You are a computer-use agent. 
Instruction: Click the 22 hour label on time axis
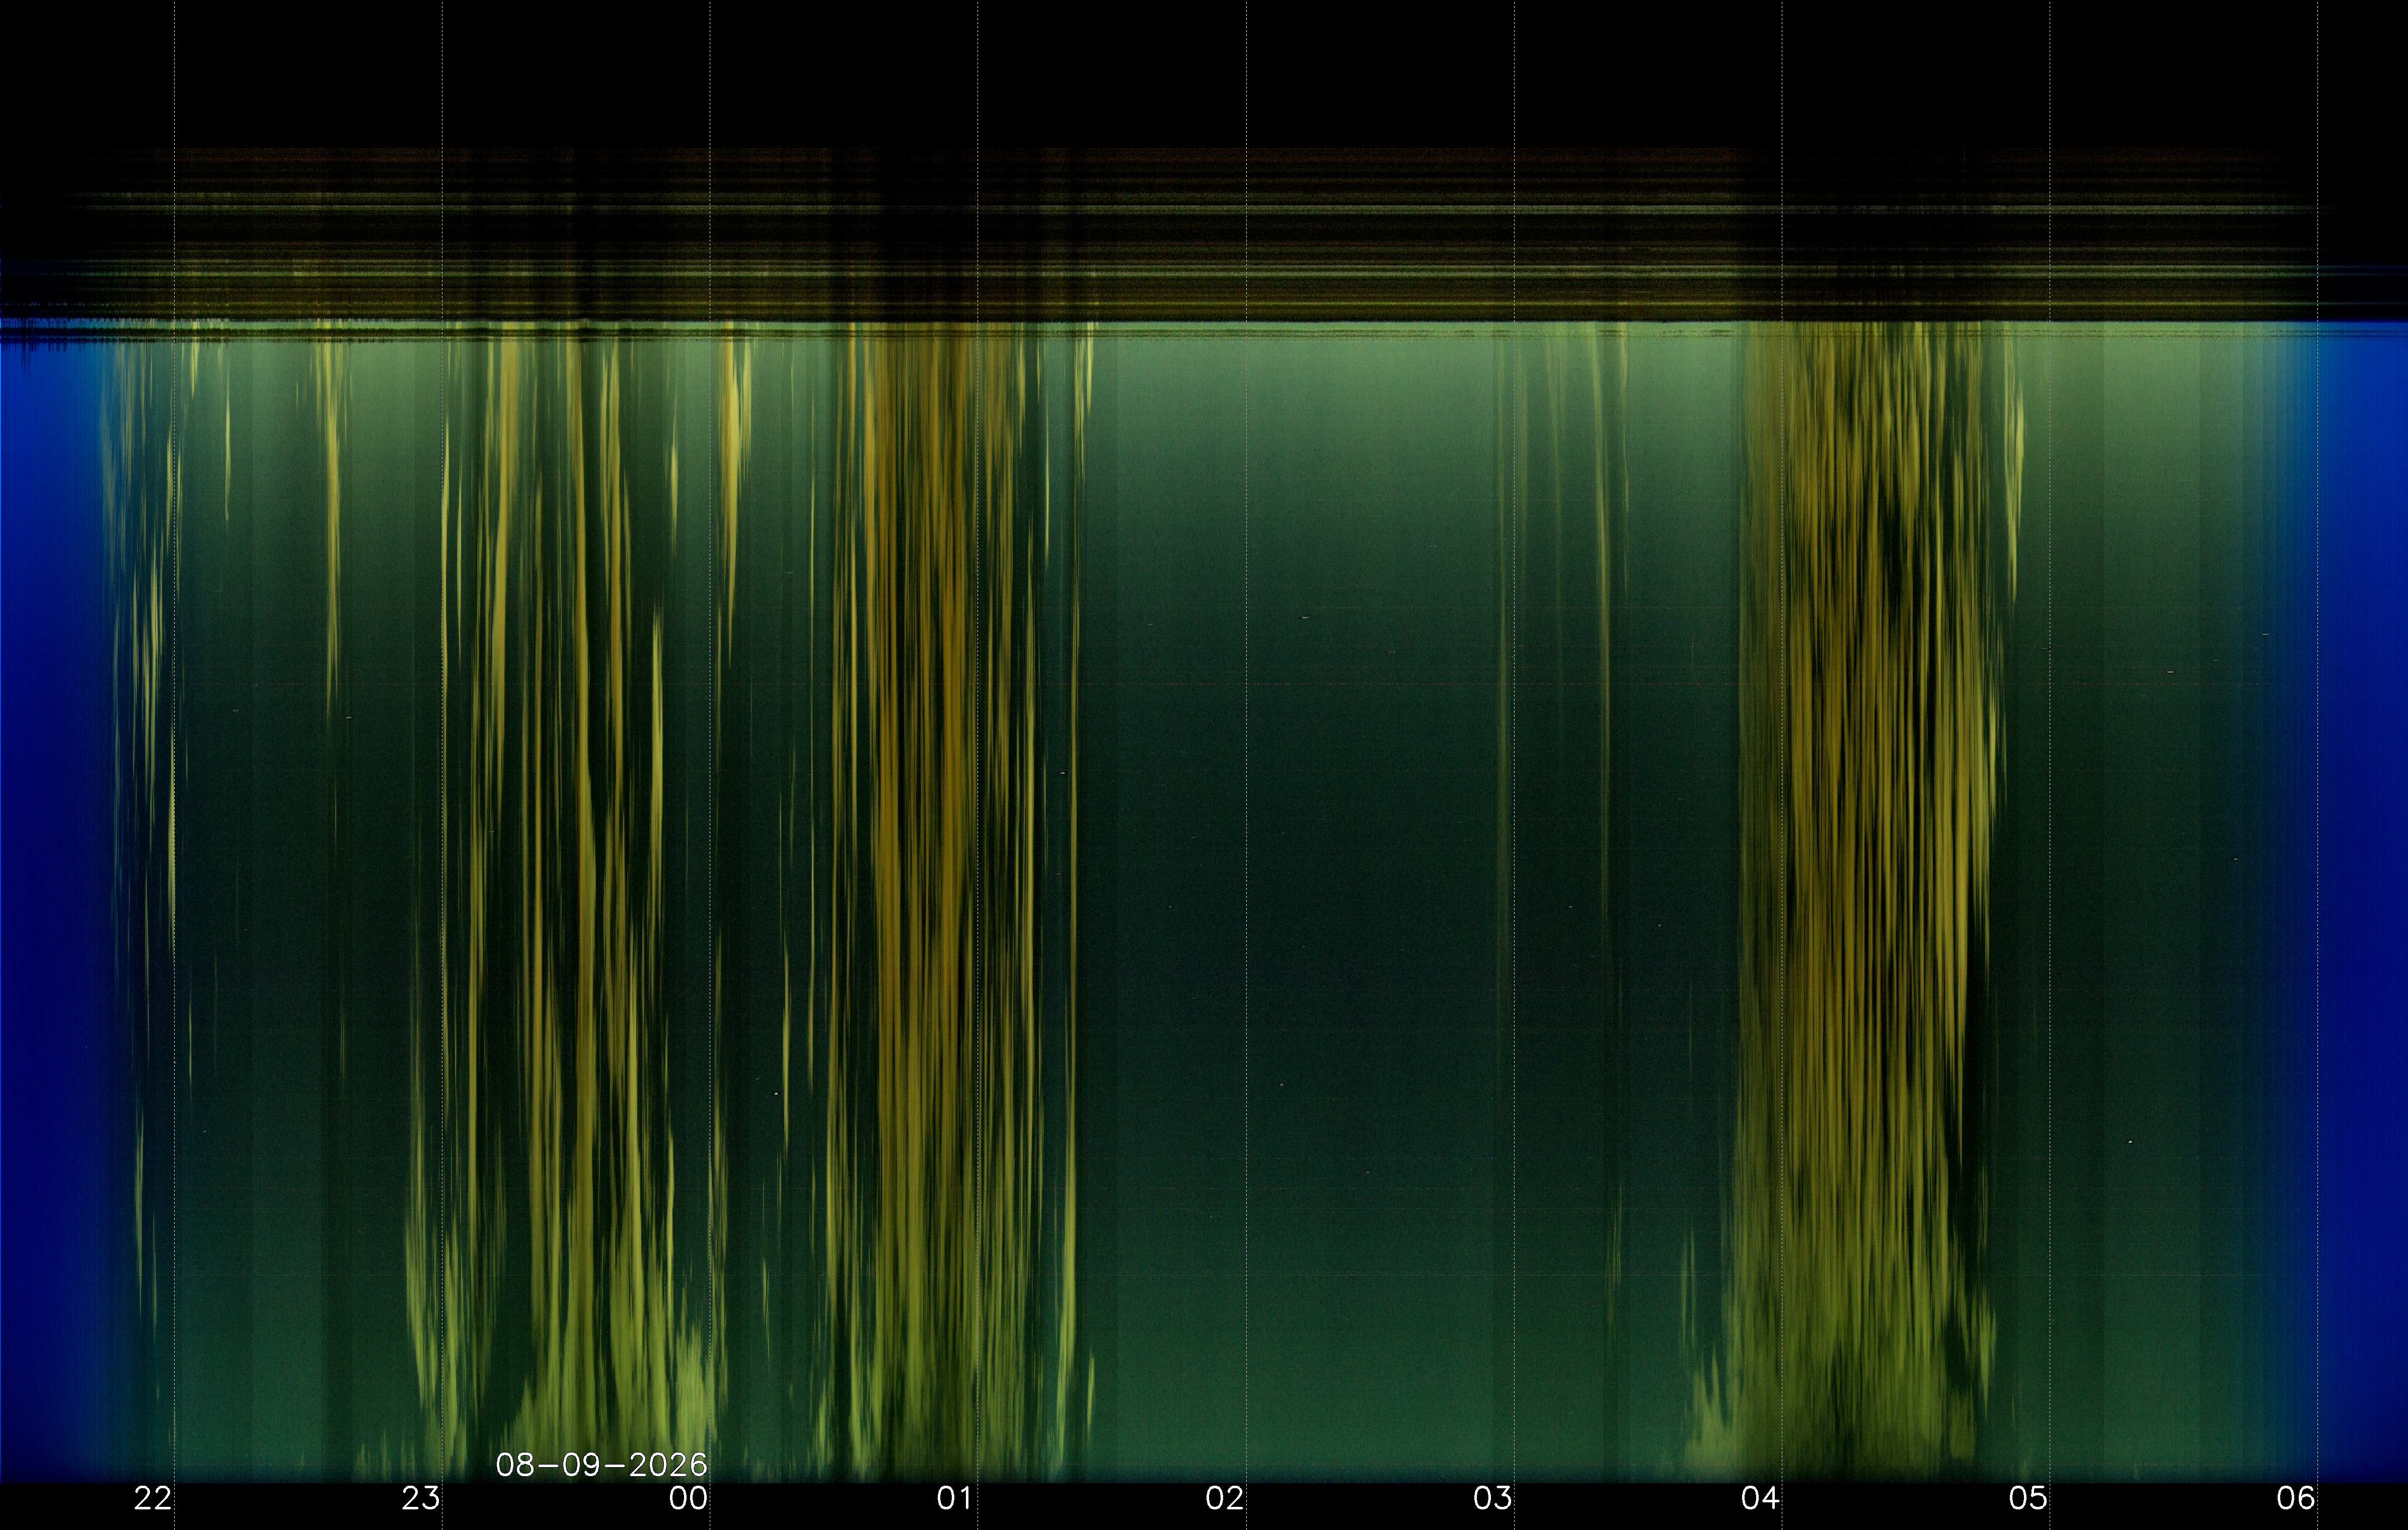(153, 1498)
